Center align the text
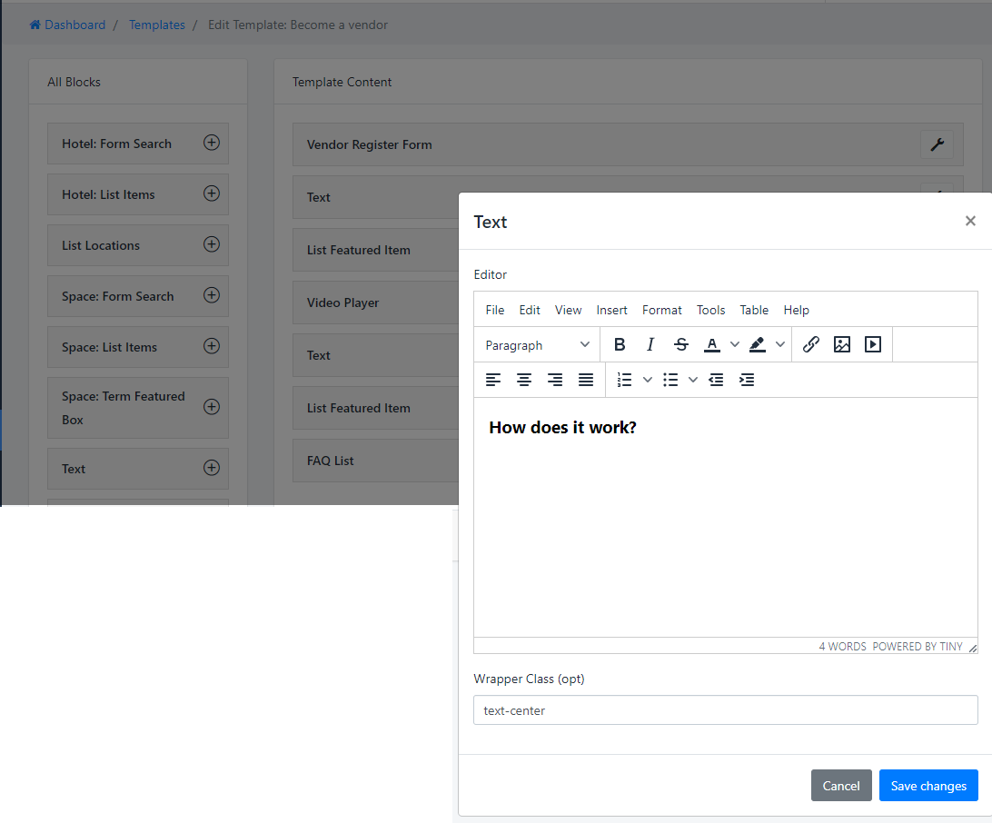 click(x=524, y=380)
